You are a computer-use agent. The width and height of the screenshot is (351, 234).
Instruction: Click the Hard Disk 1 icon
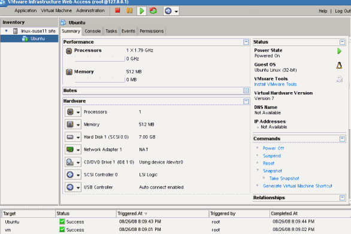point(70,136)
